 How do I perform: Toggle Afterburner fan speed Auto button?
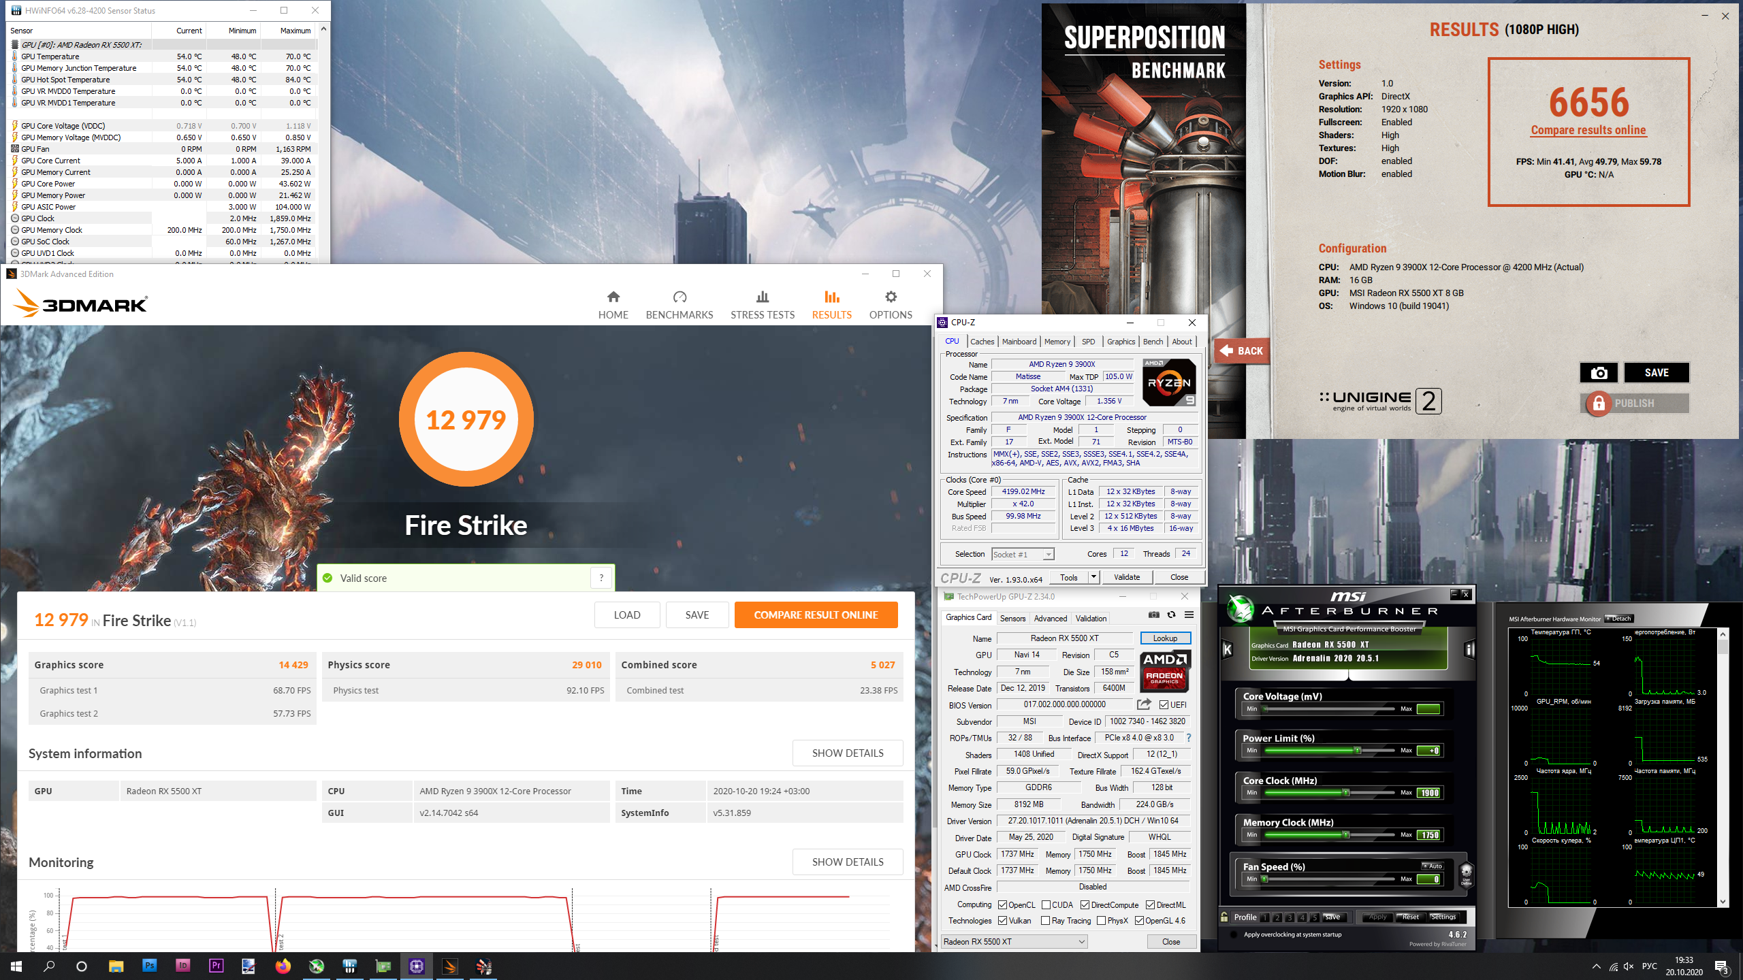(x=1433, y=866)
